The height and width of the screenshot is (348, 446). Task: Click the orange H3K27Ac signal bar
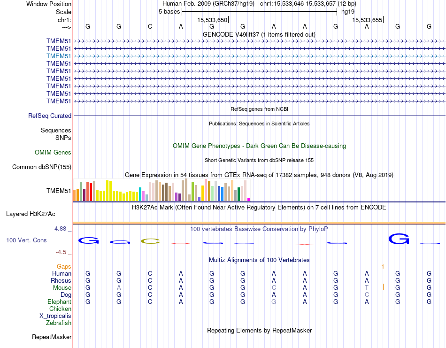click(x=259, y=223)
